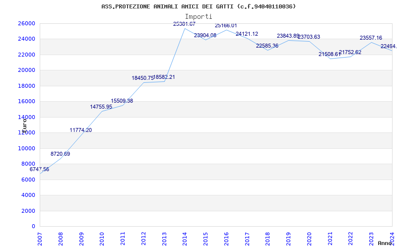The width and height of the screenshot is (397, 248).
Task: Select the 25381.67 peak data label
Action: coord(184,24)
